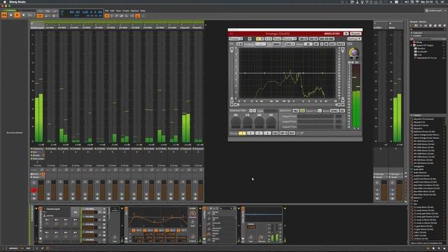
Task: Toggle power of the EQ device
Action: pyautogui.click(x=126, y=209)
